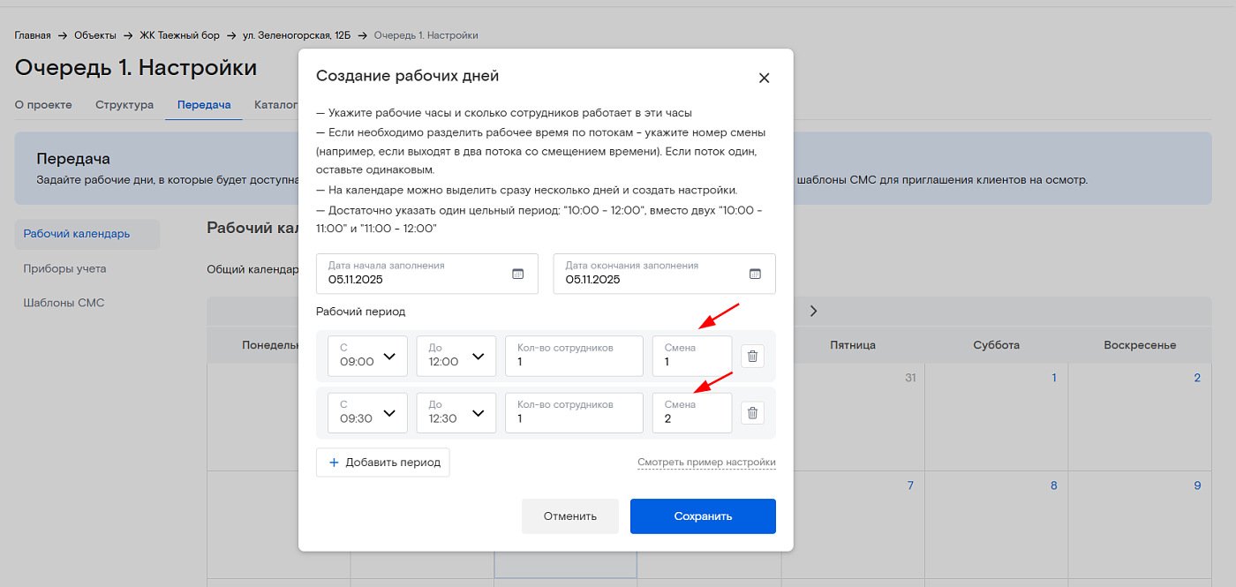The image size is (1236, 587).
Task: Click calendar icon in start date field
Action: (518, 274)
